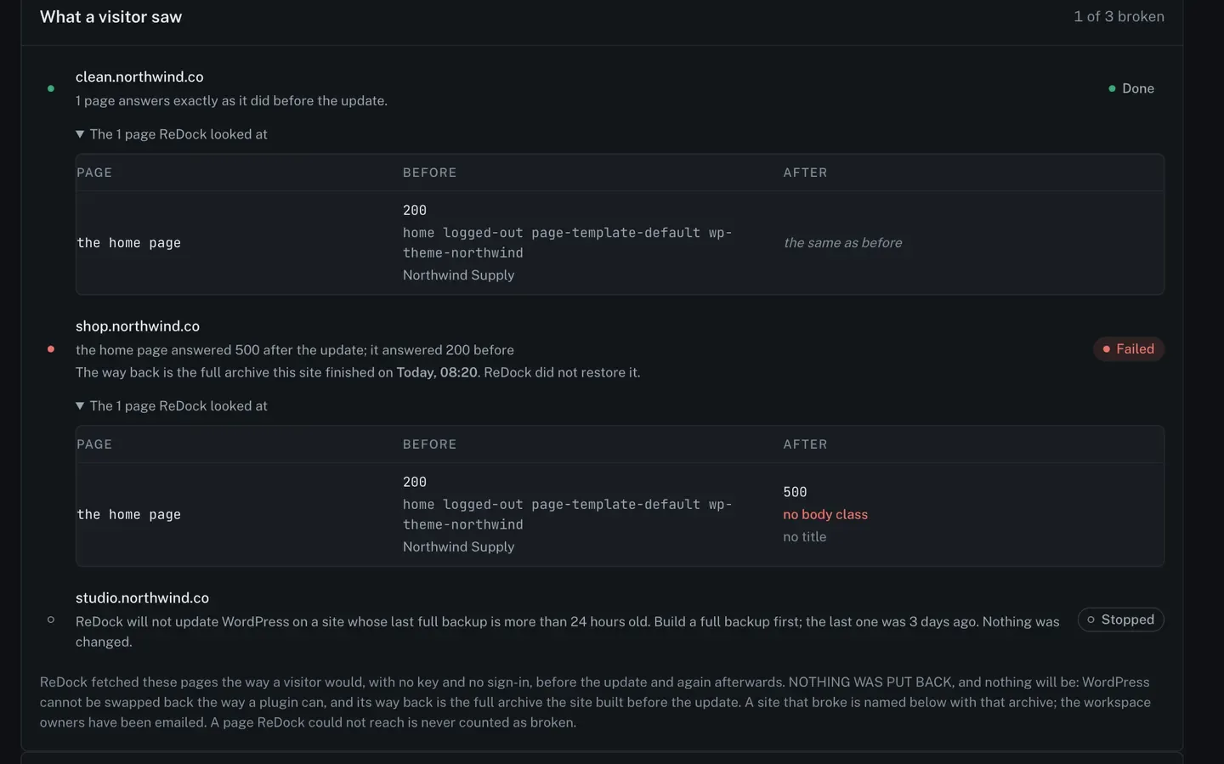Click "the home page" cell in shop.northwind.co table
1224x764 pixels.
[x=128, y=515]
